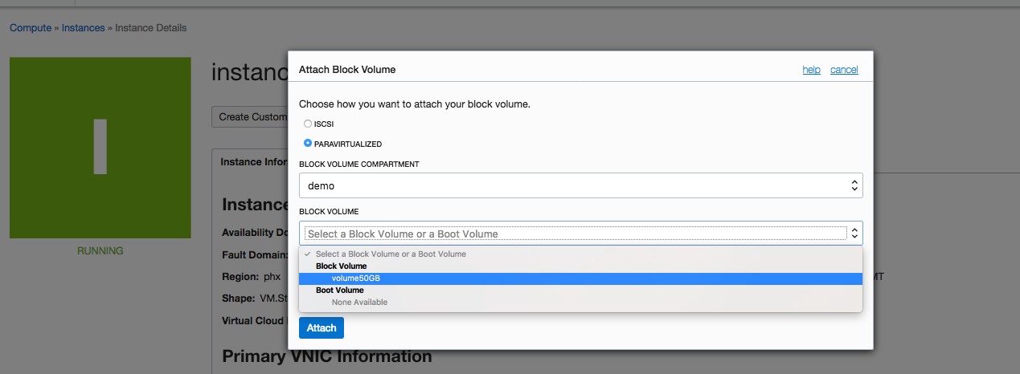Choose volume50GB from the dropdown list

358,278
